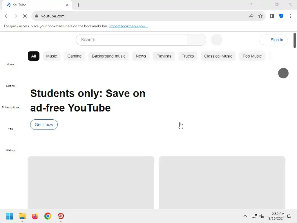
Task: Go back using the browser back arrow
Action: pos(6,16)
